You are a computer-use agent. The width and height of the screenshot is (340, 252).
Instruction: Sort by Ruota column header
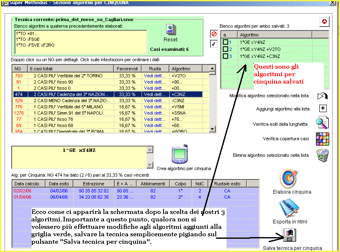(x=155, y=69)
